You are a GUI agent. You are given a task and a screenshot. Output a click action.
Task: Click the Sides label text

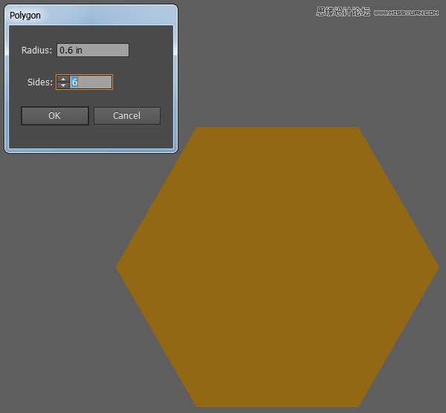[x=39, y=82]
